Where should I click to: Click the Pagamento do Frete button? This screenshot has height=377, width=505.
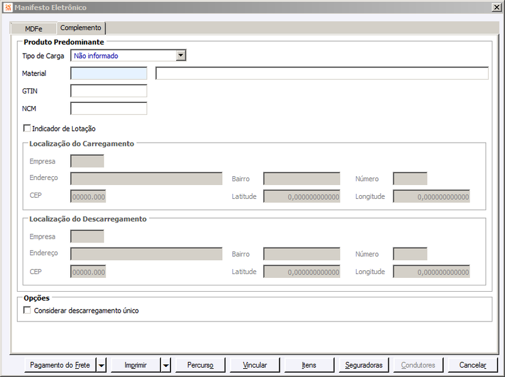pyautogui.click(x=60, y=365)
